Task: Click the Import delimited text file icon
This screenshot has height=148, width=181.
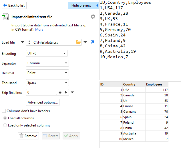Action: 5,17
